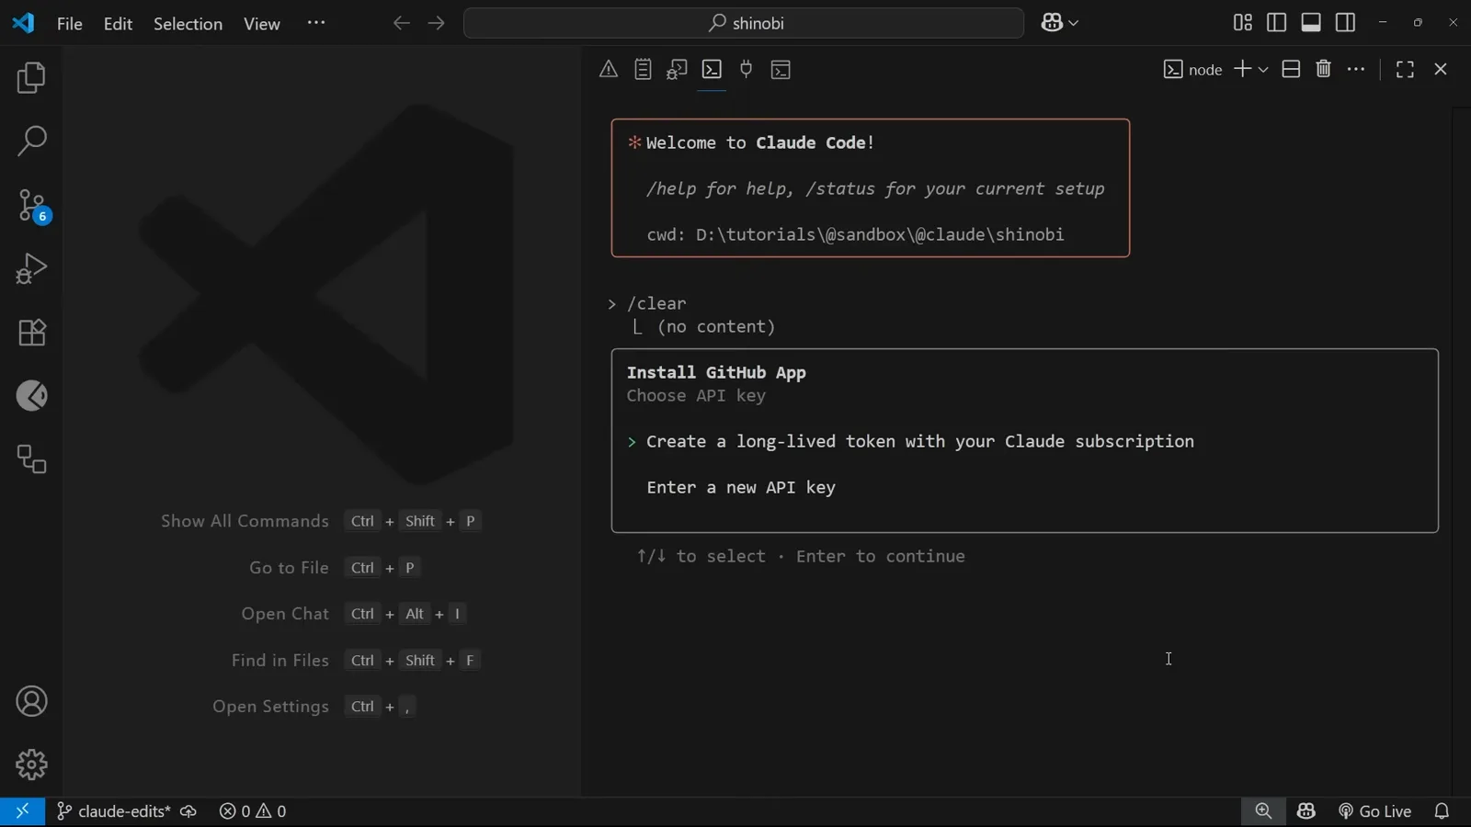Open the Manage gear menu
Screen dimensions: 1471x827
pyautogui.click(x=31, y=765)
